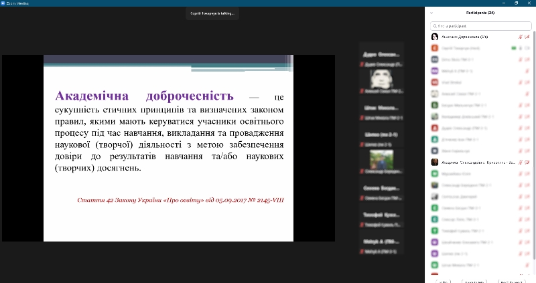
Task: Minimize the Zoom Meeting window
Action: [504, 3]
